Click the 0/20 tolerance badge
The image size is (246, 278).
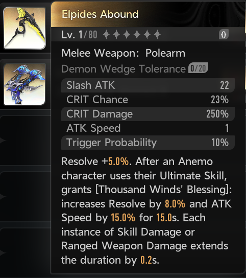[x=198, y=68]
